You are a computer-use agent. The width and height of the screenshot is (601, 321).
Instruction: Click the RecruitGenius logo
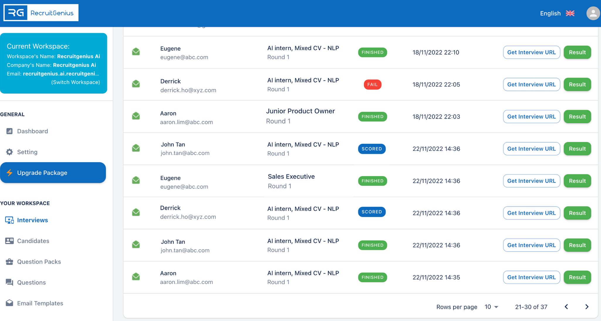[x=40, y=13]
